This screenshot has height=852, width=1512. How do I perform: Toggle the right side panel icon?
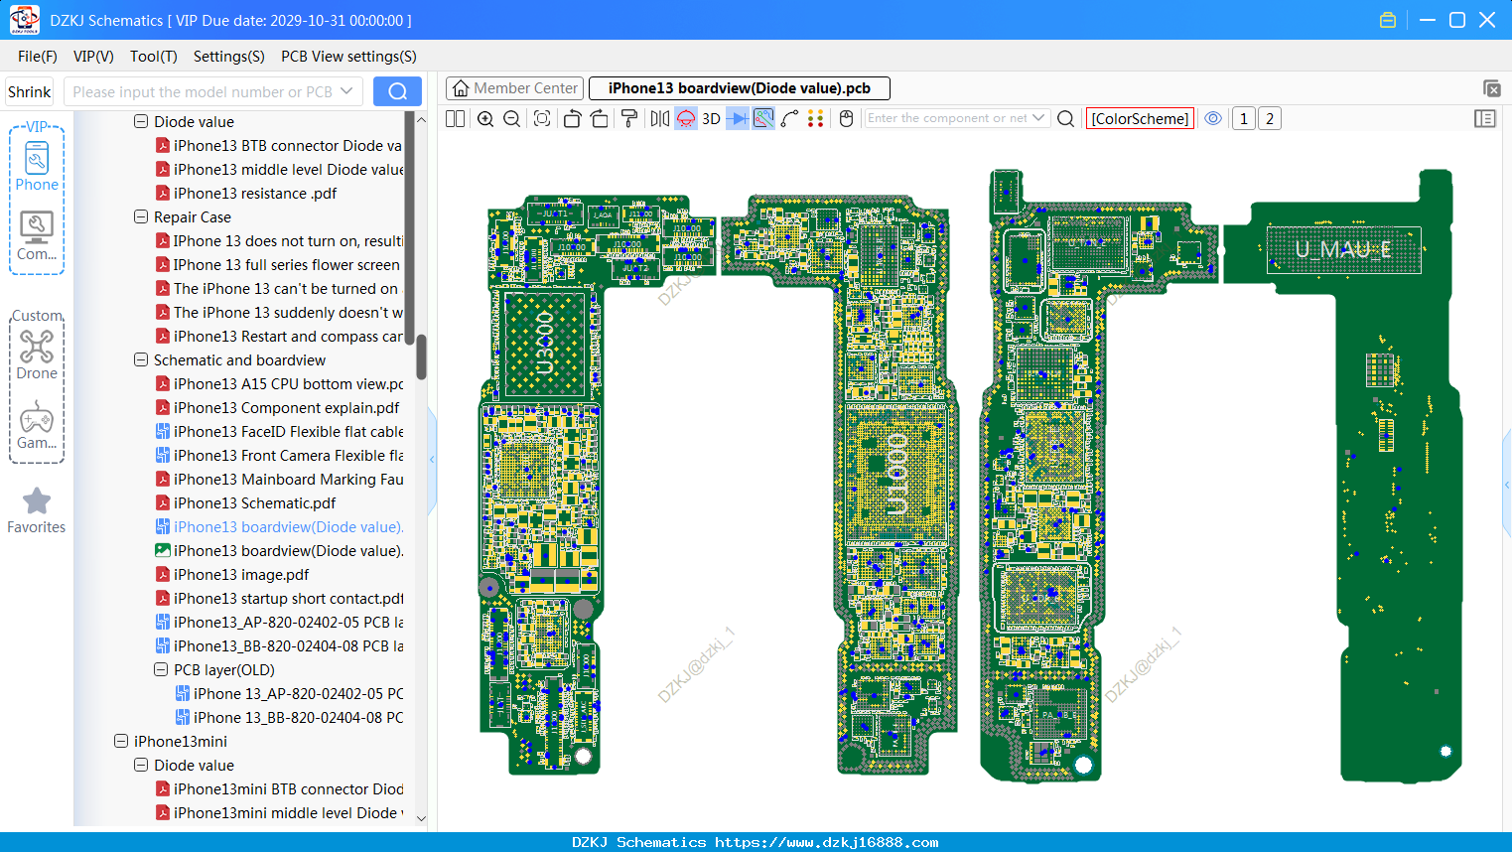(x=1485, y=118)
